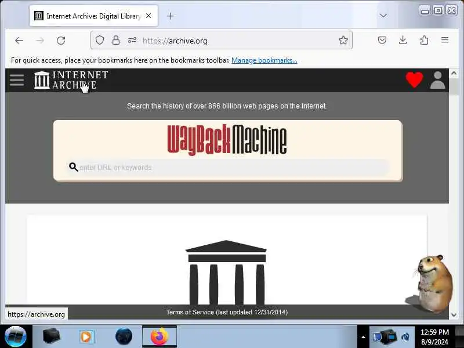The width and height of the screenshot is (464, 348).
Task: Open the Internet Archive hamburger menu
Action: [x=17, y=80]
